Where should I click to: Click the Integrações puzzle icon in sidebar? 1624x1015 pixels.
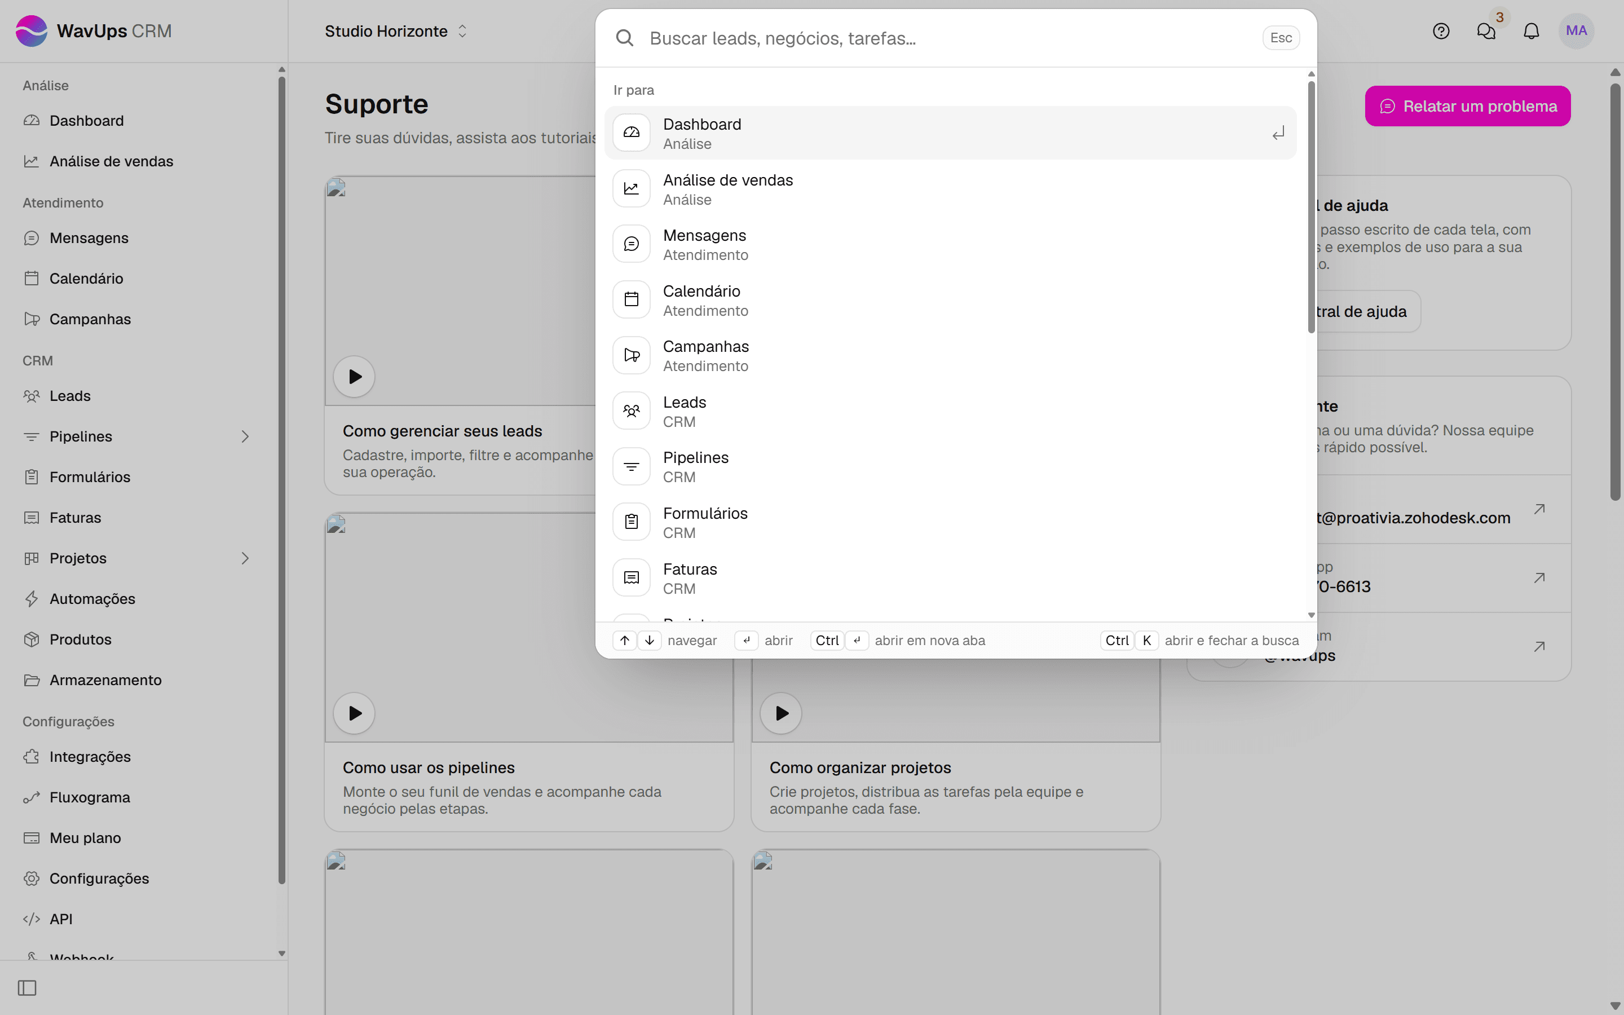pos(32,757)
